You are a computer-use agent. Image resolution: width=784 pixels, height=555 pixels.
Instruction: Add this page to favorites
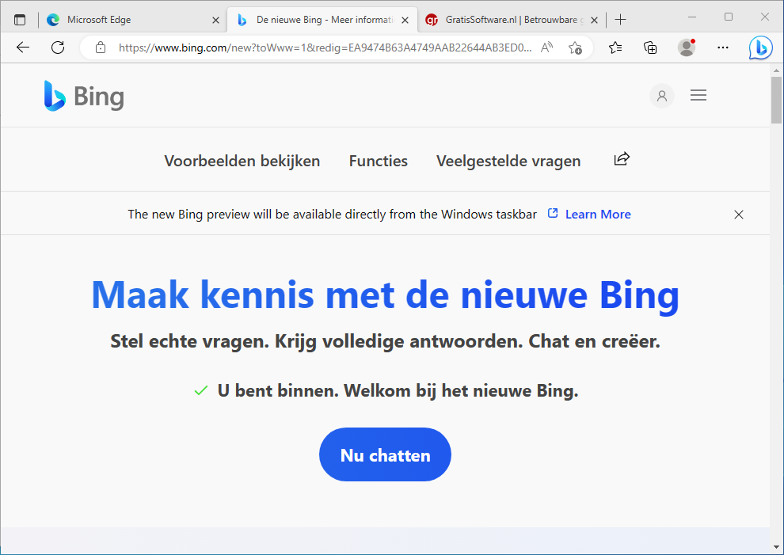[576, 48]
